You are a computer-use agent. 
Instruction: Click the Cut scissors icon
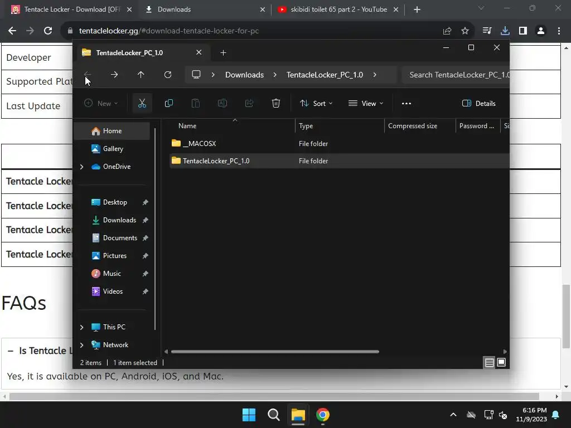pos(142,103)
